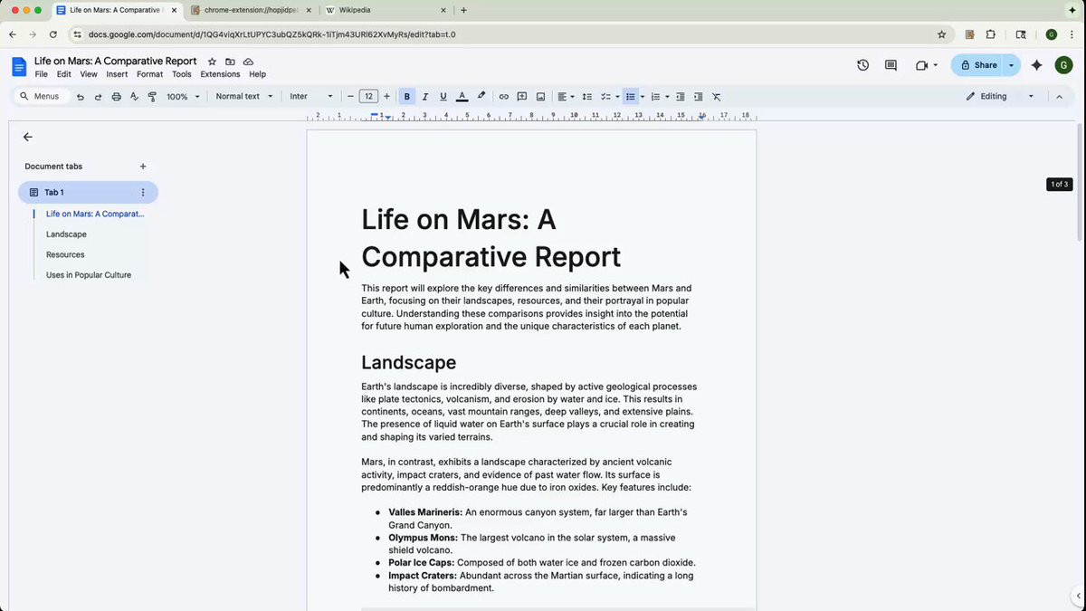Click the increase indent icon
Viewport: 1086px width, 611px height.
[x=698, y=97]
